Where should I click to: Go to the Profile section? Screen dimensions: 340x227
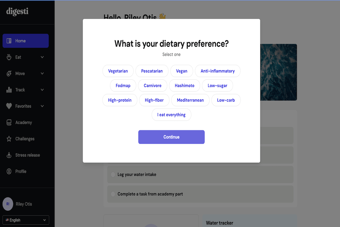pos(21,171)
